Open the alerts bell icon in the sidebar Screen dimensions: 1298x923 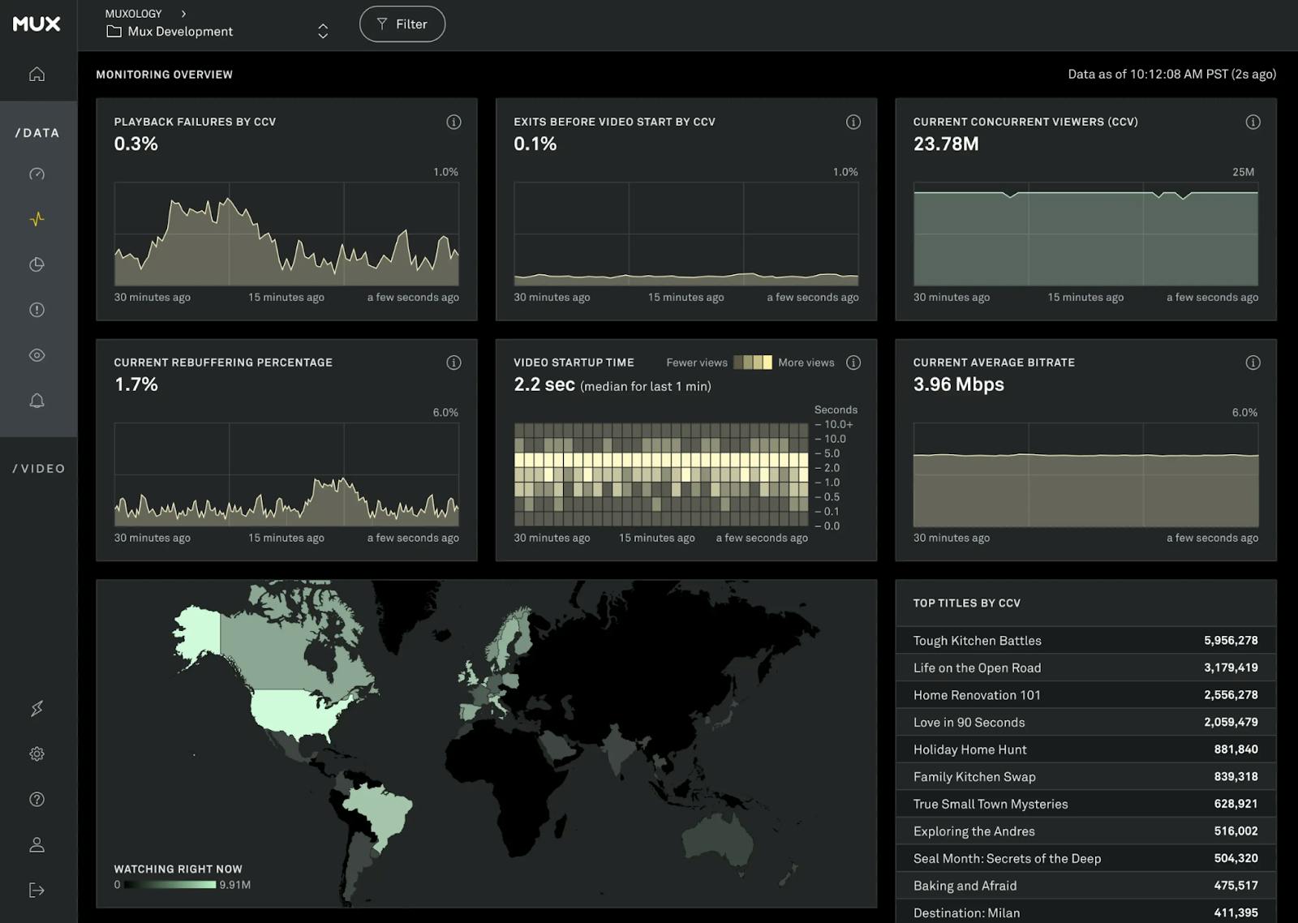37,401
